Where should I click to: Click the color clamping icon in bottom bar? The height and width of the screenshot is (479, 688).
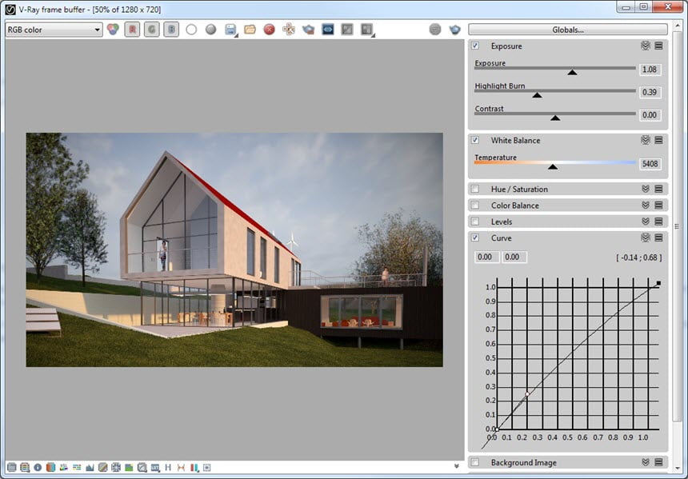(25, 467)
